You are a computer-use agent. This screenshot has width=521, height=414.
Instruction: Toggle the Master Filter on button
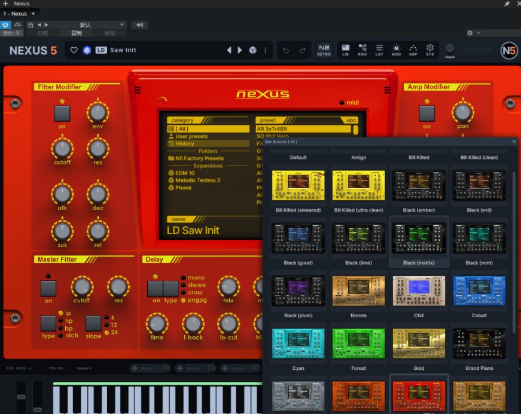[x=48, y=289]
